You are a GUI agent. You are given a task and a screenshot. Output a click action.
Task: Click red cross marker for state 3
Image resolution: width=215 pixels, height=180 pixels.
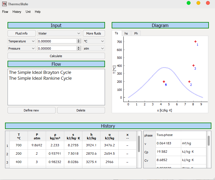[x=193, y=65]
